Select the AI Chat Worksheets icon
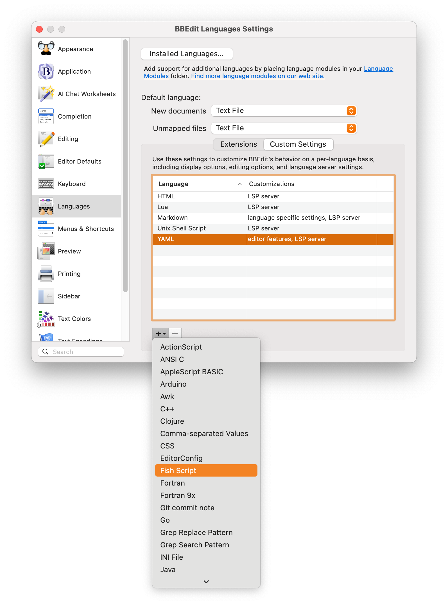The image size is (448, 603). click(x=46, y=94)
